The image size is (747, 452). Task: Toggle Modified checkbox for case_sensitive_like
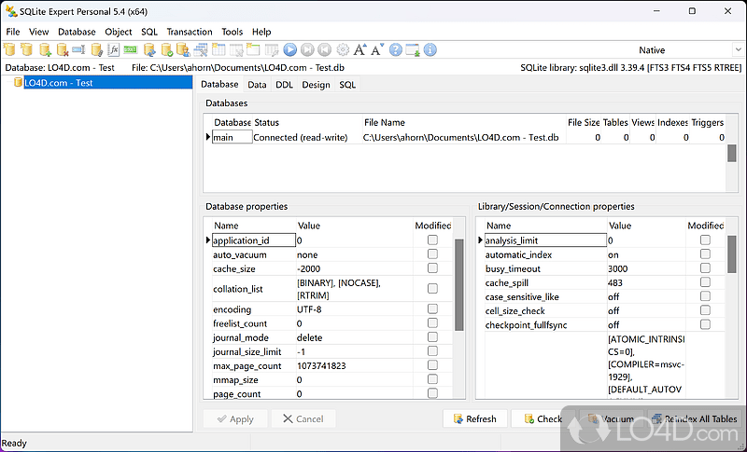tap(705, 296)
